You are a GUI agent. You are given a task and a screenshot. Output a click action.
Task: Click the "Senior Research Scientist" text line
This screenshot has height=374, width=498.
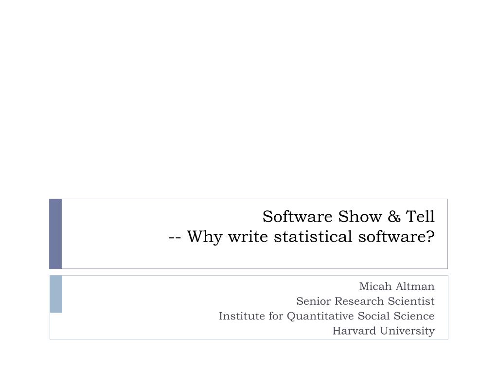click(365, 301)
